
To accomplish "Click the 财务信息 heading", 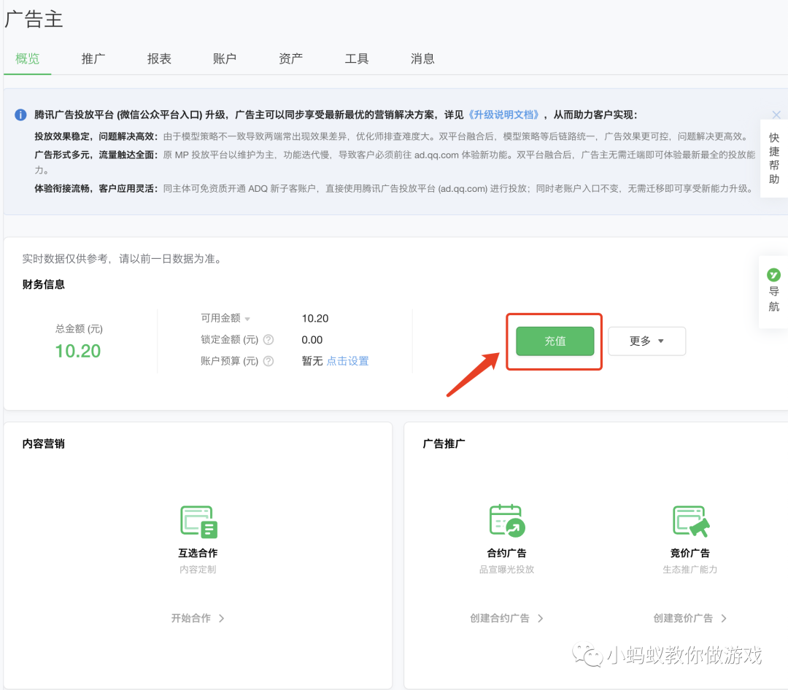I will tap(44, 284).
